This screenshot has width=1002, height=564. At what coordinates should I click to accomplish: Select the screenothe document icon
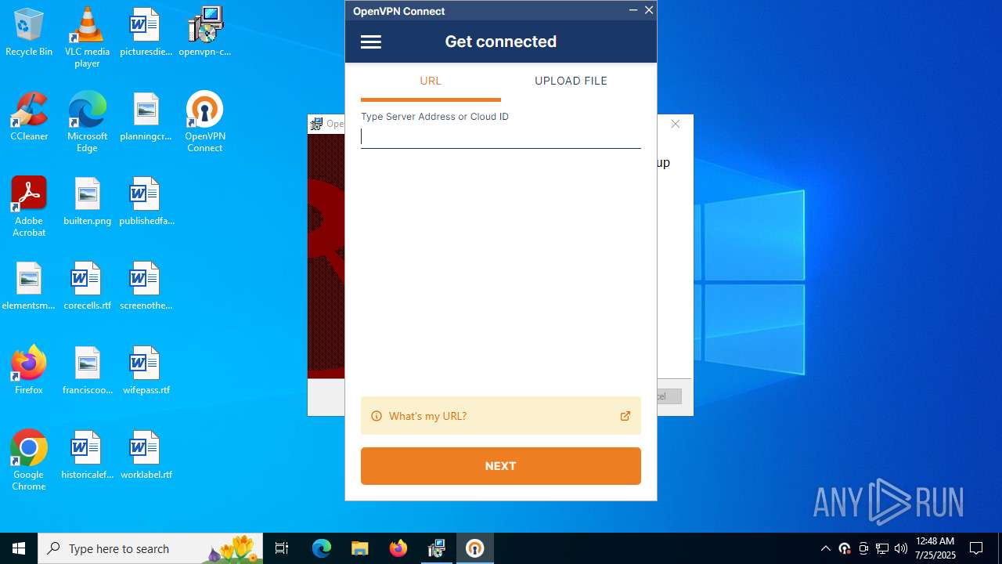tap(146, 286)
